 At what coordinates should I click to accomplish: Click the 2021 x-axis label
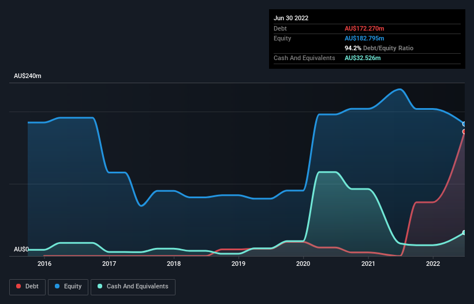click(368, 264)
